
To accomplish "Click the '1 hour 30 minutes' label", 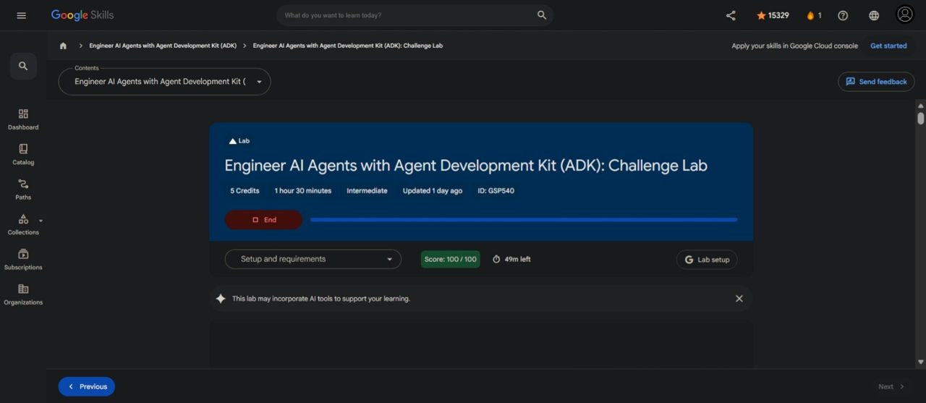I will [x=303, y=191].
